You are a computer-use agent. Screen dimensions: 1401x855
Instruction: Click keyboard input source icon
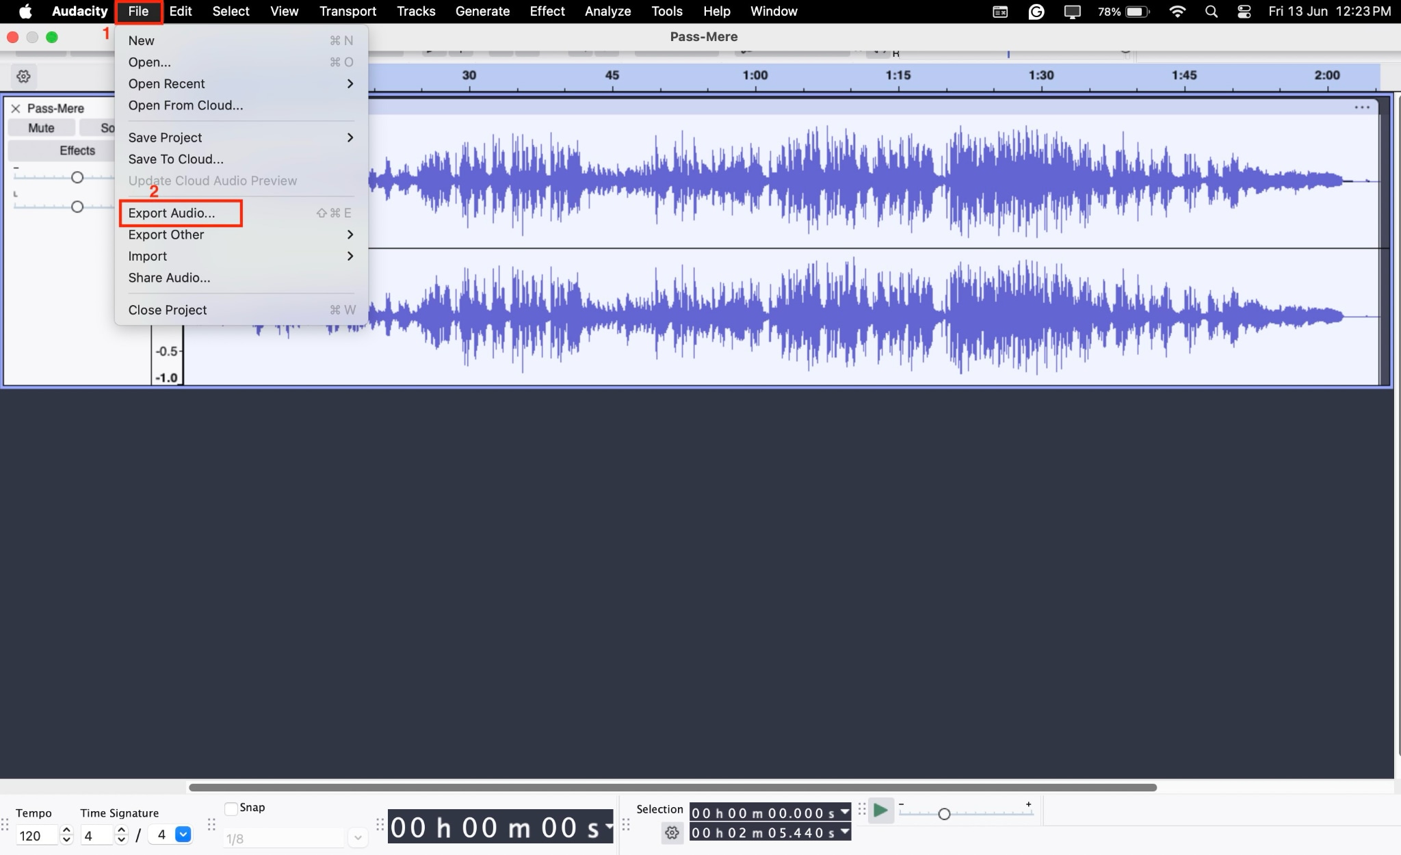1000,11
